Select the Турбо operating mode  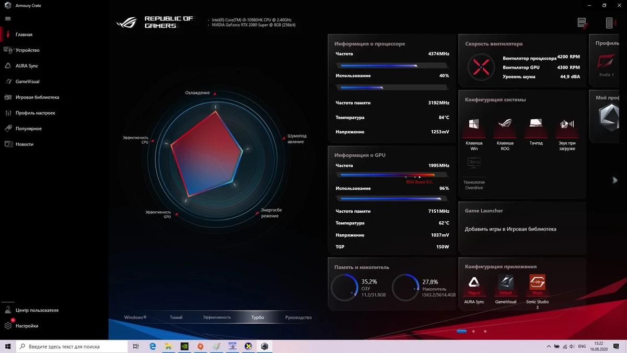coord(258,317)
